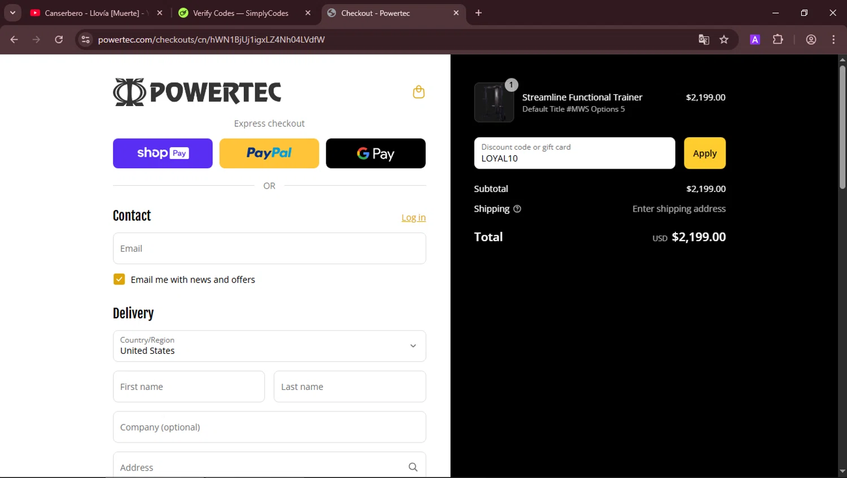Click the Company (optional) field
847x478 pixels.
click(x=269, y=427)
